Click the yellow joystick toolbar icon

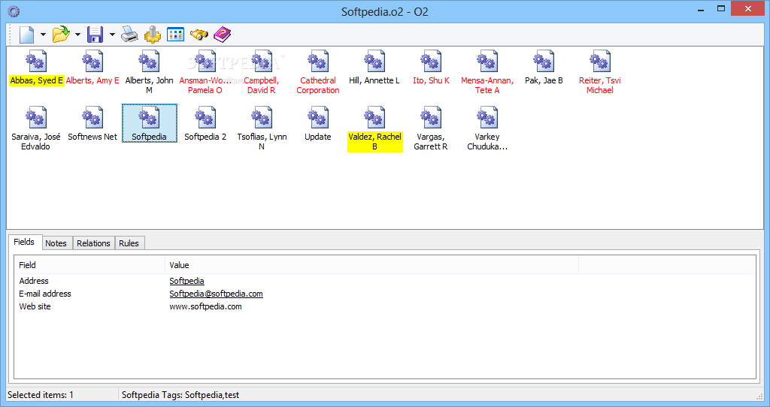(x=152, y=35)
